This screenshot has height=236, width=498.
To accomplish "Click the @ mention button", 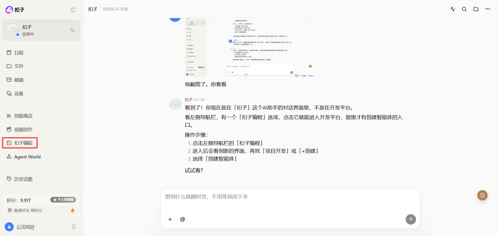I will [x=183, y=219].
